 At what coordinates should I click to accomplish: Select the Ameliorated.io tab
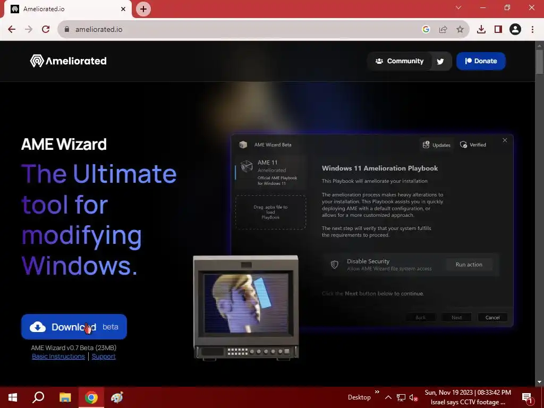tap(67, 9)
